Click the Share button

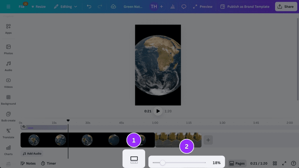286,6
